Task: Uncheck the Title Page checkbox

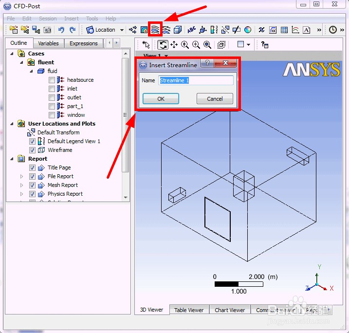Action: pyautogui.click(x=32, y=167)
